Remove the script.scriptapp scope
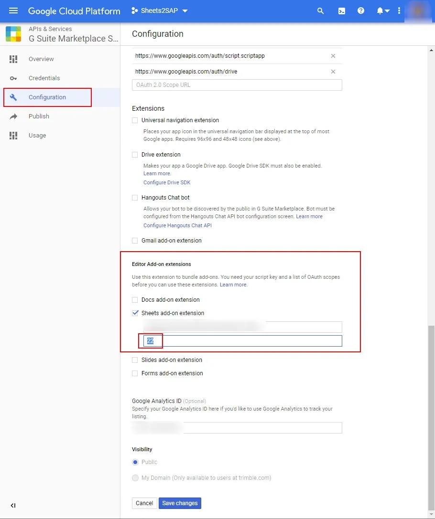435x519 pixels. coord(333,56)
